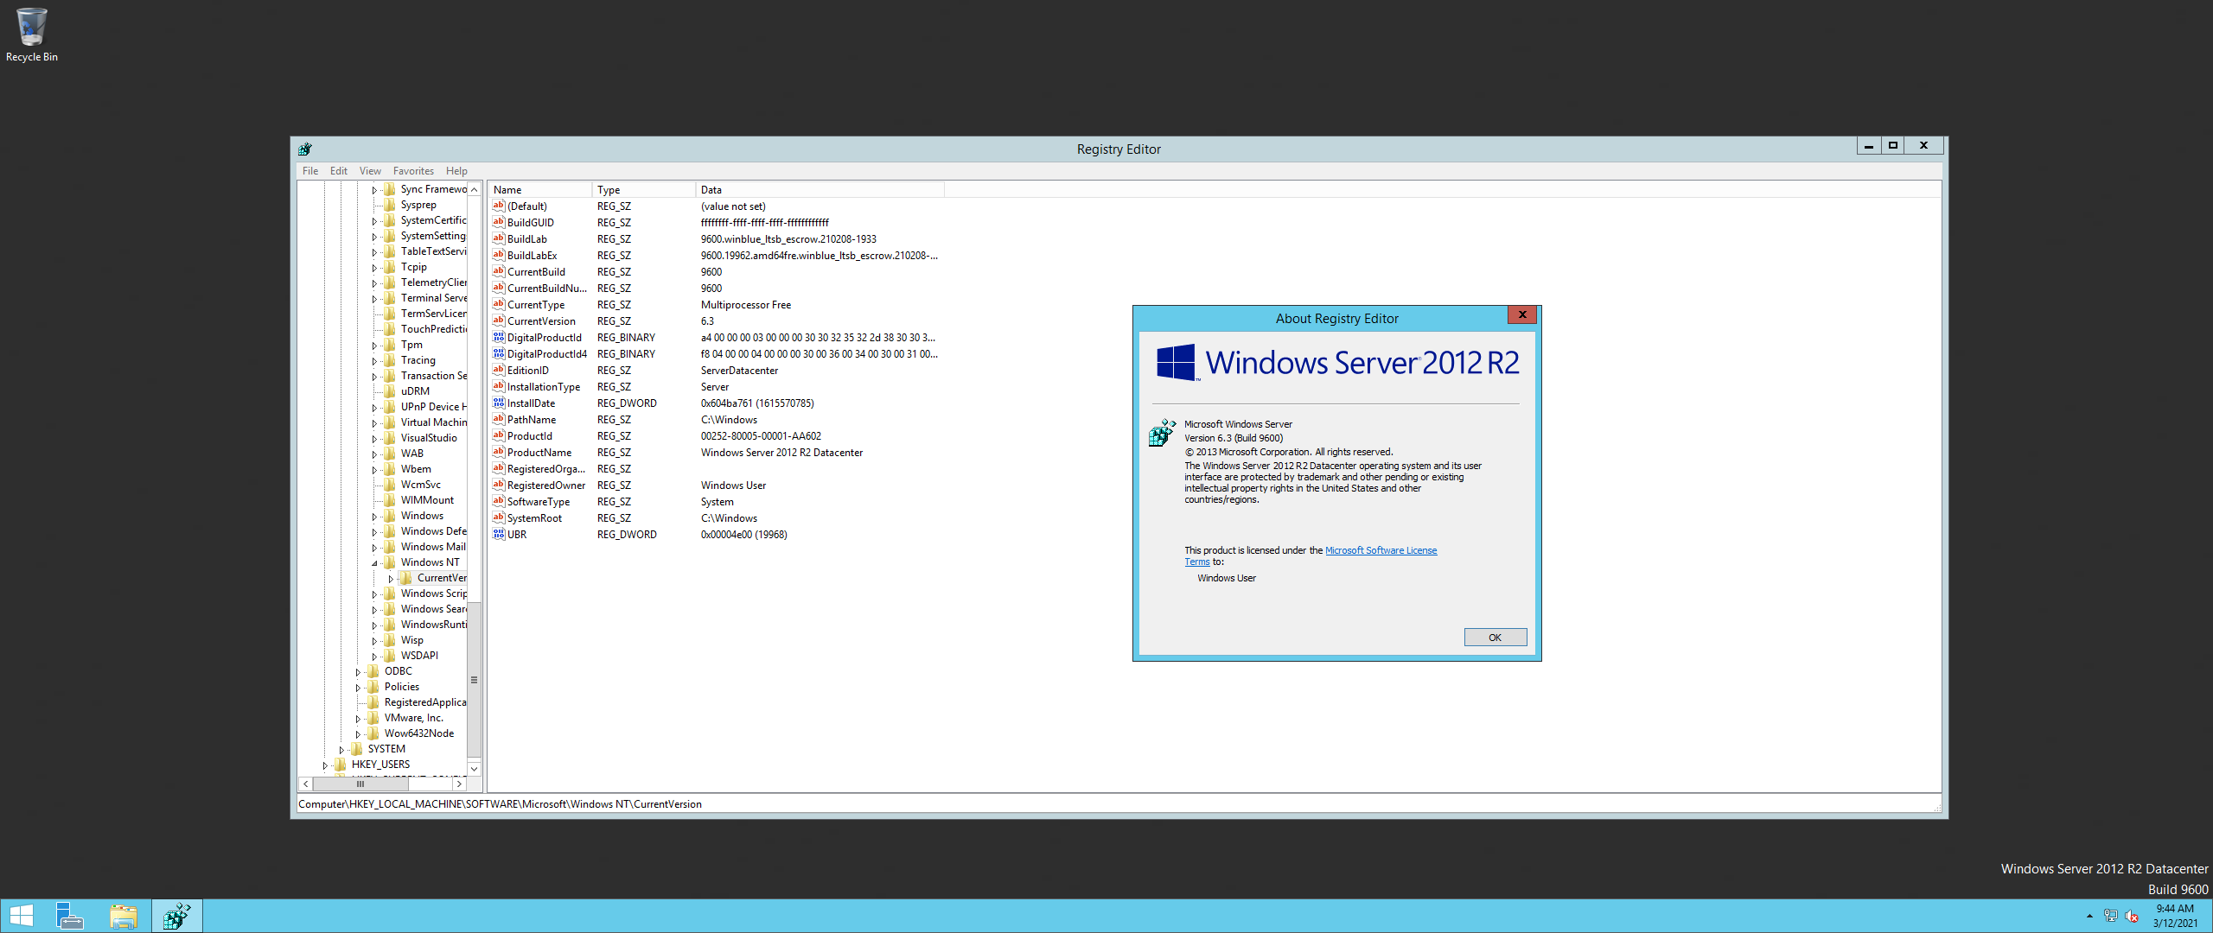Select the SystemRoot value row
This screenshot has height=933, width=2213.
pos(716,518)
